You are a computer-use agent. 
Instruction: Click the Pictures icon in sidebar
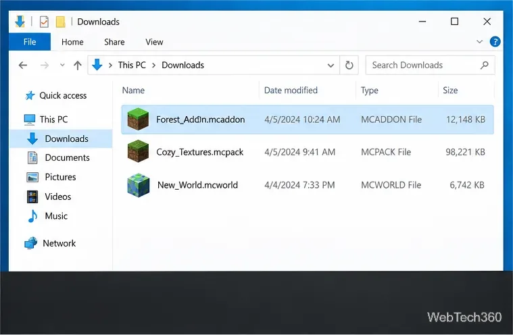[x=32, y=177]
